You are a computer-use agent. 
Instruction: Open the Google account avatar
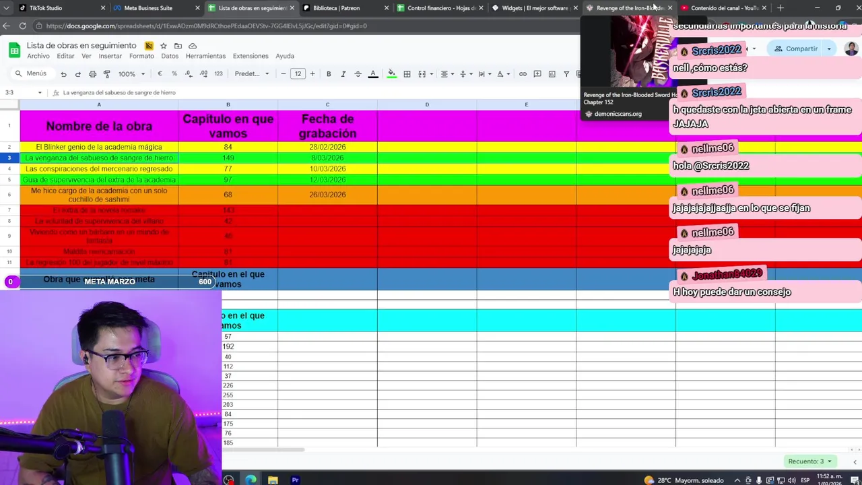click(x=851, y=48)
